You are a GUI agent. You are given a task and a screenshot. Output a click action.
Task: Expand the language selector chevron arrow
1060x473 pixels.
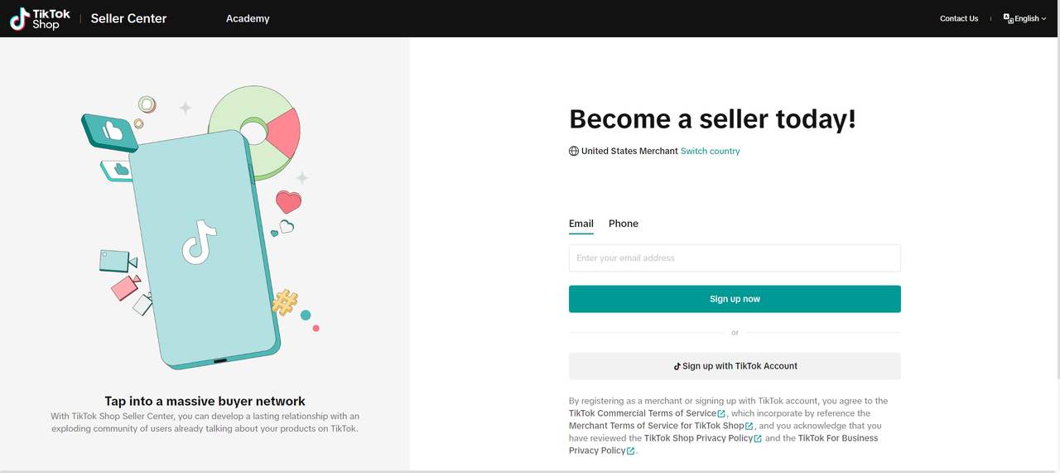[x=1044, y=18]
